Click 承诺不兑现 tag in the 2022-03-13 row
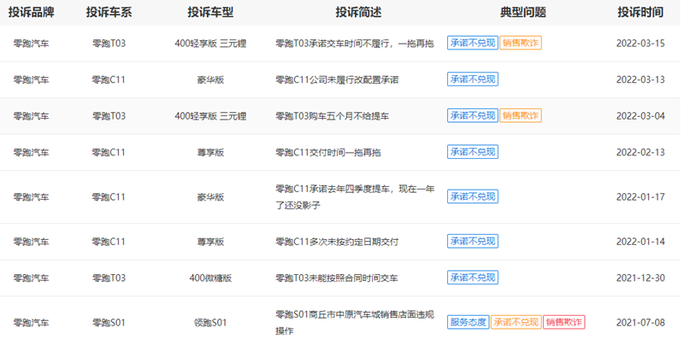Image resolution: width=684 pixels, height=345 pixels. pyautogui.click(x=473, y=79)
